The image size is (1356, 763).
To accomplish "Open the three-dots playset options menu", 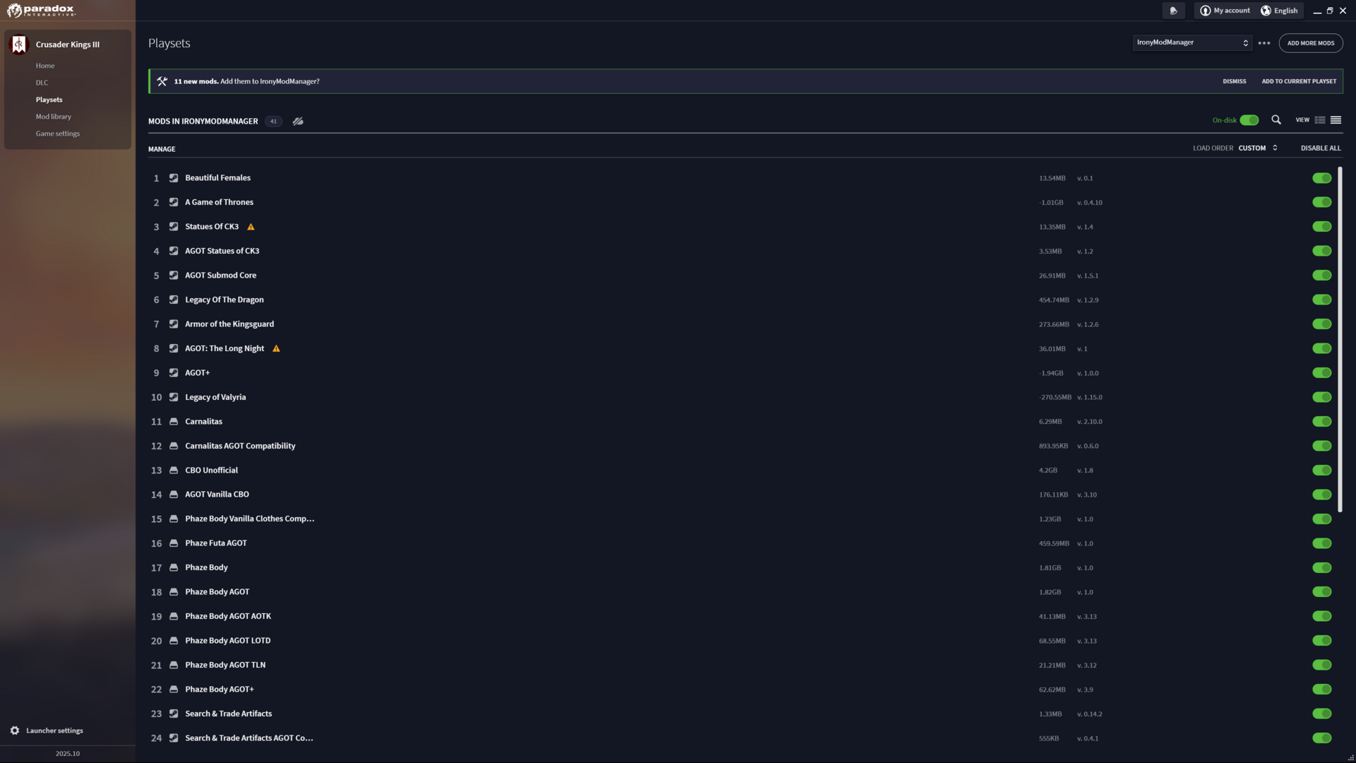I will 1264,43.
